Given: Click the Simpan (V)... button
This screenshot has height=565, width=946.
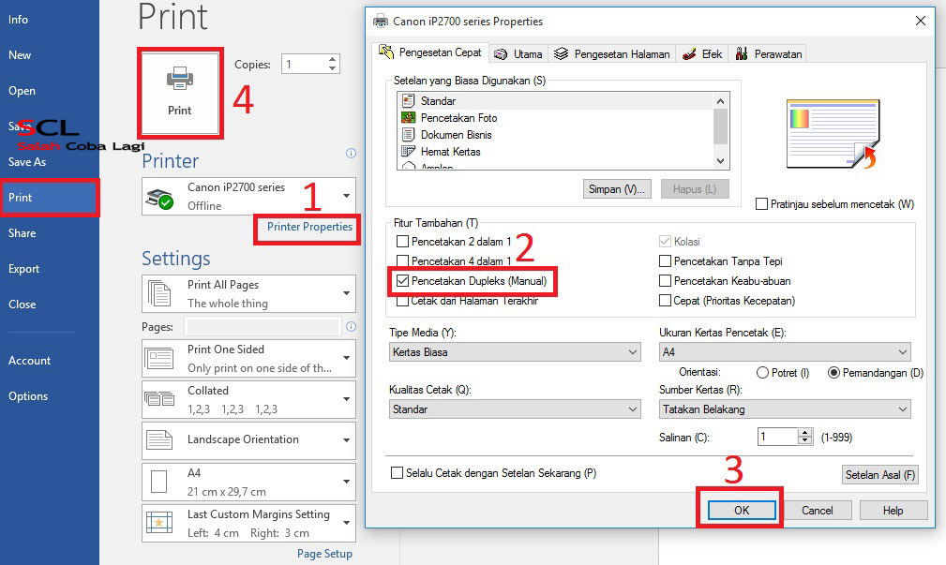Looking at the screenshot, I should (x=617, y=189).
